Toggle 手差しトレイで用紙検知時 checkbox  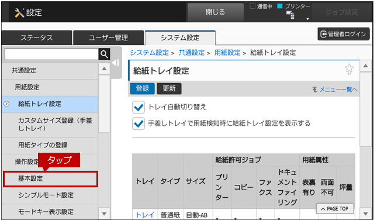coord(138,123)
